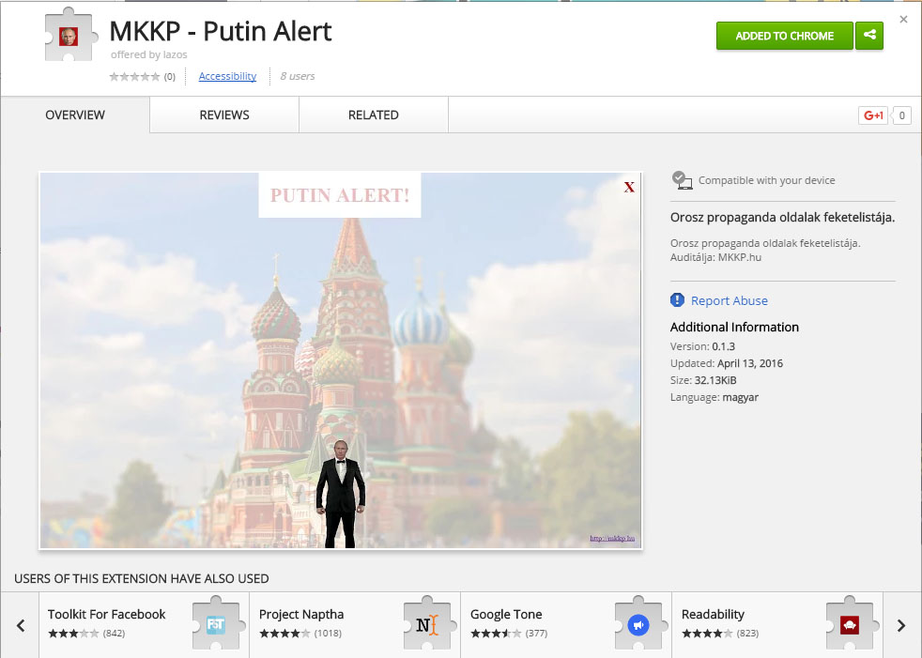
Task: Click the "Language: magyar" line
Action: click(x=715, y=397)
